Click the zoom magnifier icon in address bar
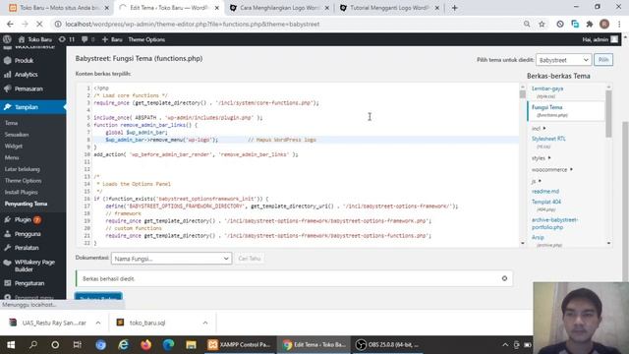This screenshot has width=629, height=354. pyautogui.click(x=527, y=24)
